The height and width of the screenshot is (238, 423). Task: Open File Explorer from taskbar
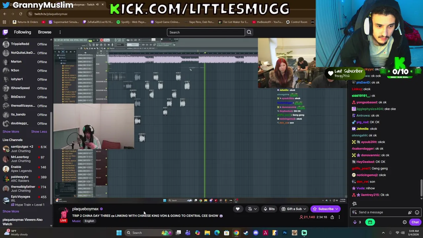[x=207, y=233]
